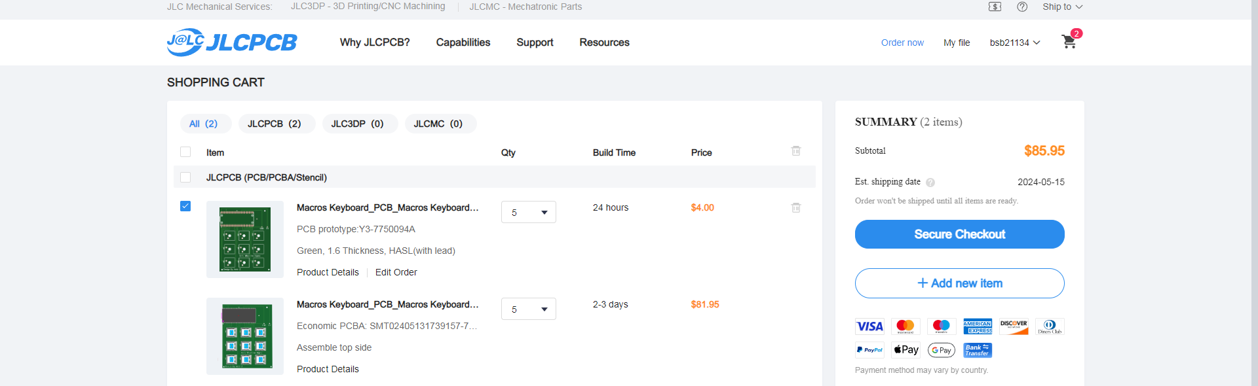
Task: Switch to the JLCMC (0) tab
Action: (440, 124)
